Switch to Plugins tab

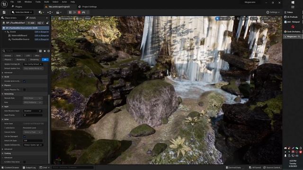click(x=17, y=7)
